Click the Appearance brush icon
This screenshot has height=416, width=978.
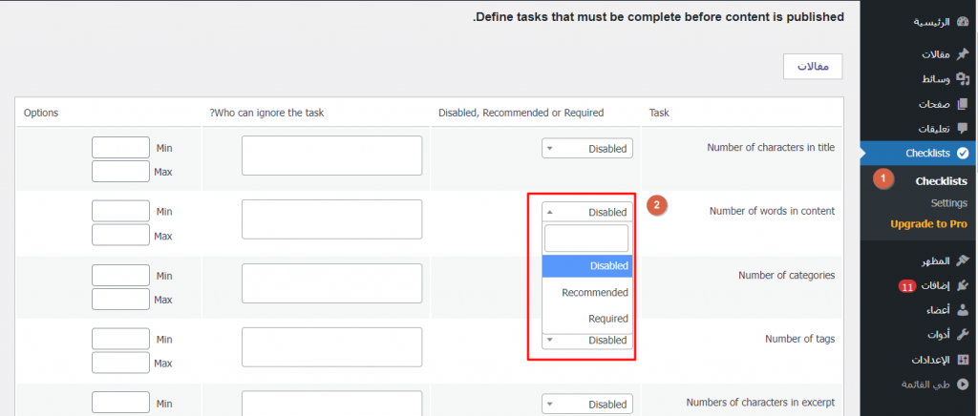tap(962, 260)
